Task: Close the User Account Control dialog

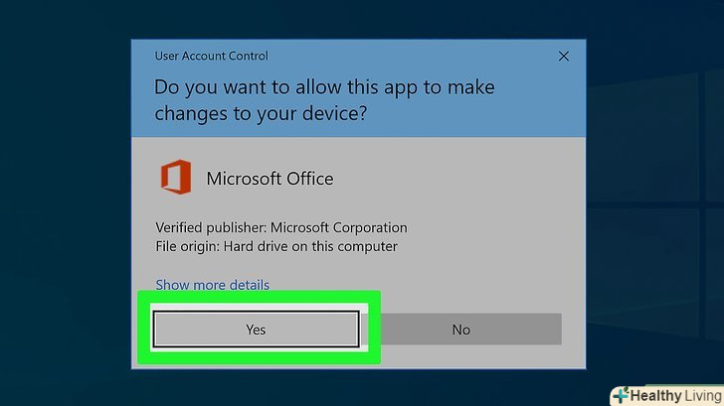Action: click(x=564, y=57)
